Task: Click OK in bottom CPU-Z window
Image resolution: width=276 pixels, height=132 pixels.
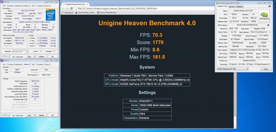Action: tap(53, 115)
